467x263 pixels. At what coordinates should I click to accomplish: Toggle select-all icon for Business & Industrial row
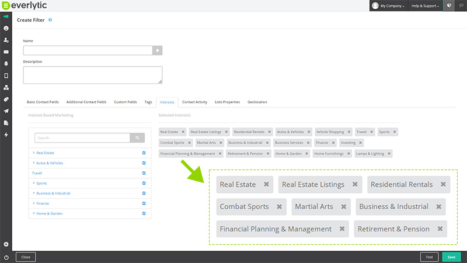tap(144, 193)
